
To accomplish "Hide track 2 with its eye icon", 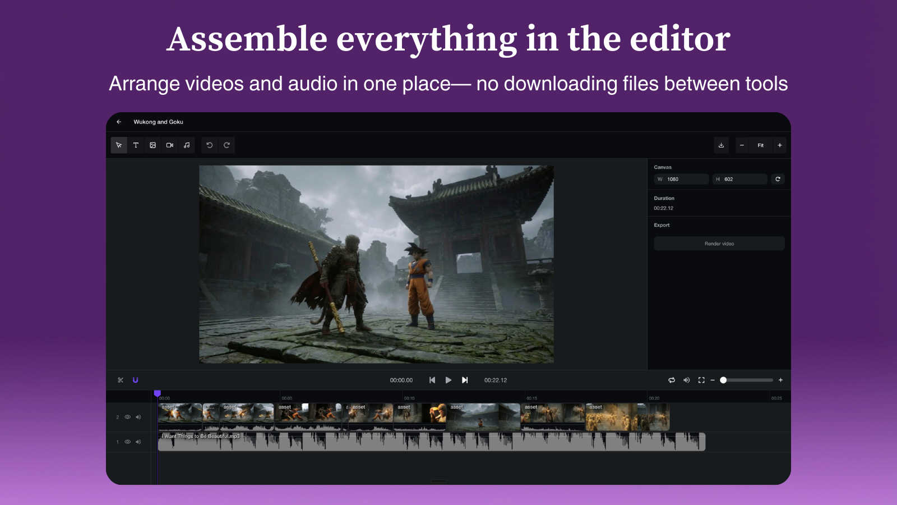I will (x=128, y=417).
